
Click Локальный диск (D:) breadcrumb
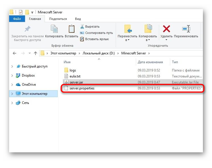click(99, 53)
